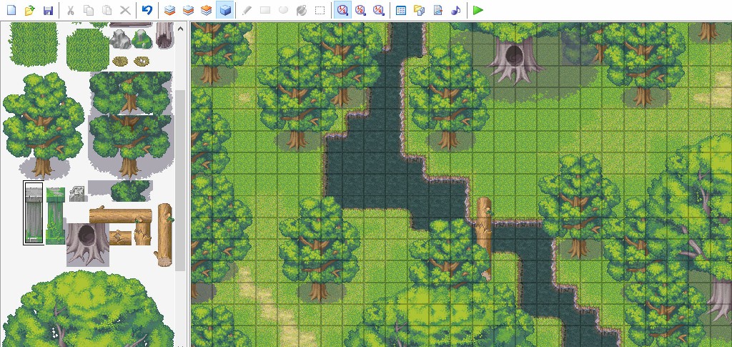The image size is (732, 347).
Task: Click the tileset palette vertical scrollbar thumb
Action: pyautogui.click(x=180, y=180)
